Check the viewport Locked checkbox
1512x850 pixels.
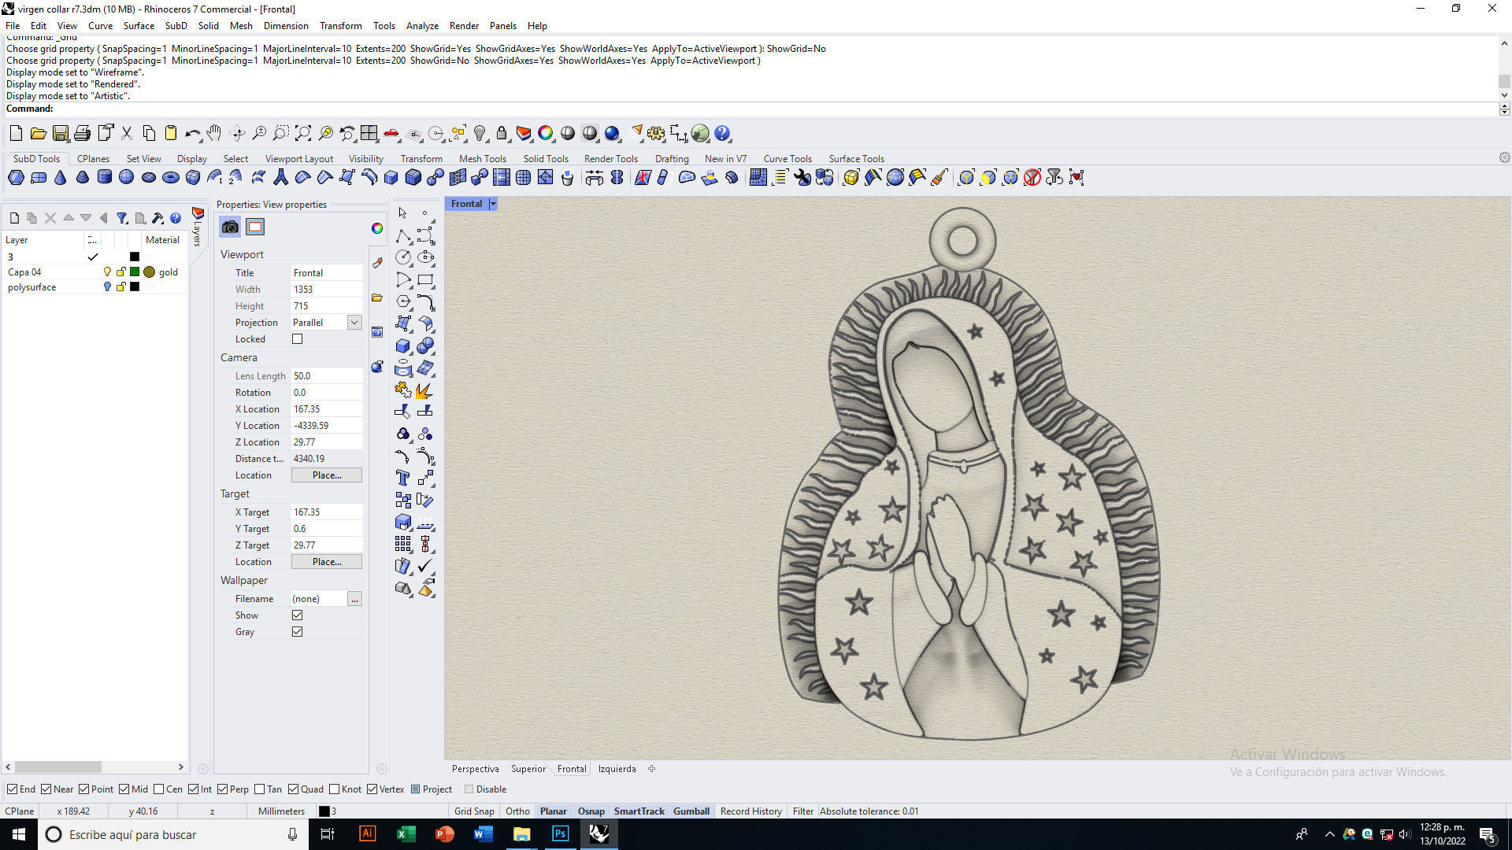[297, 339]
